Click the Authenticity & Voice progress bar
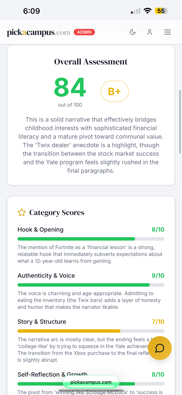This screenshot has height=395, width=182. coord(91,285)
